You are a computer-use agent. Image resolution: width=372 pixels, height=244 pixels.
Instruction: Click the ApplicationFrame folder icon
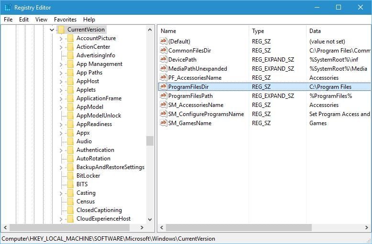70,98
